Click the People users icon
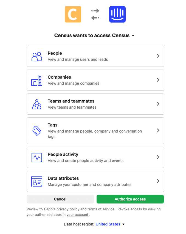This screenshot has height=234, width=186. pos(37,56)
